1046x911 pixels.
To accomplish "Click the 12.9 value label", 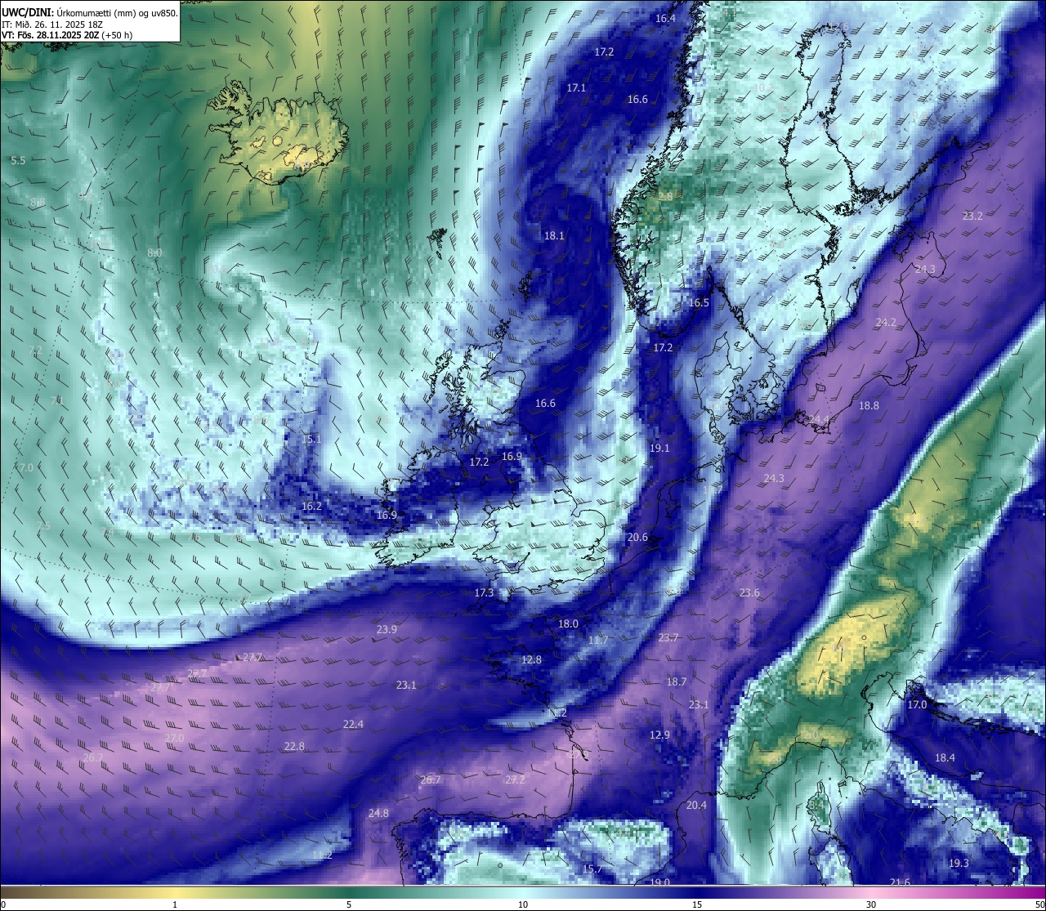I will [659, 735].
